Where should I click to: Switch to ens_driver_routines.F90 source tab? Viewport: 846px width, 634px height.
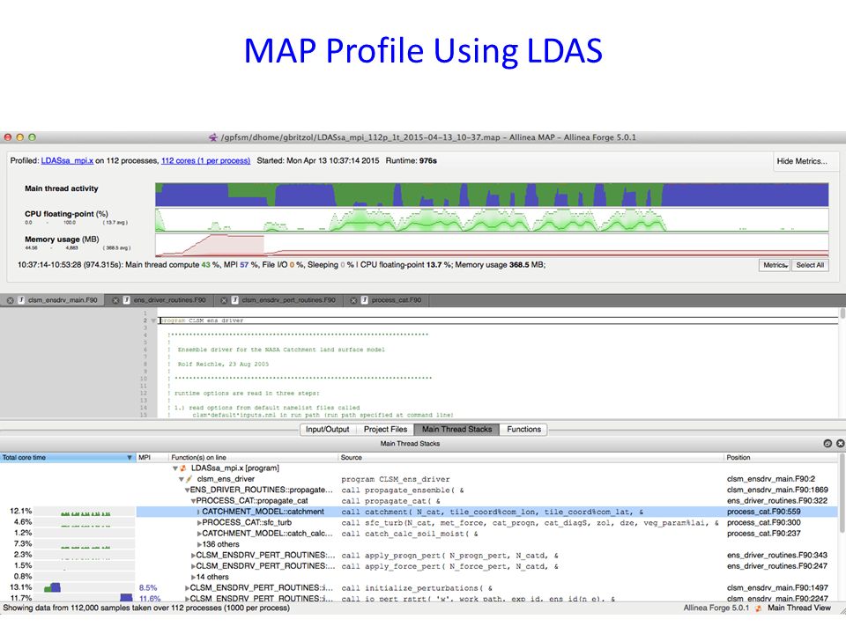[x=160, y=300]
